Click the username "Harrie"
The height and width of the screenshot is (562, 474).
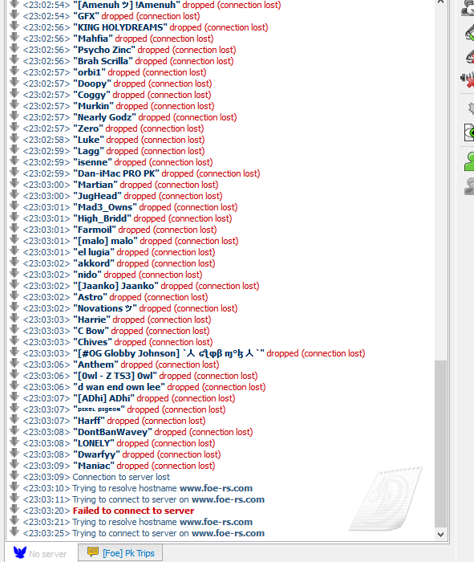(x=92, y=320)
